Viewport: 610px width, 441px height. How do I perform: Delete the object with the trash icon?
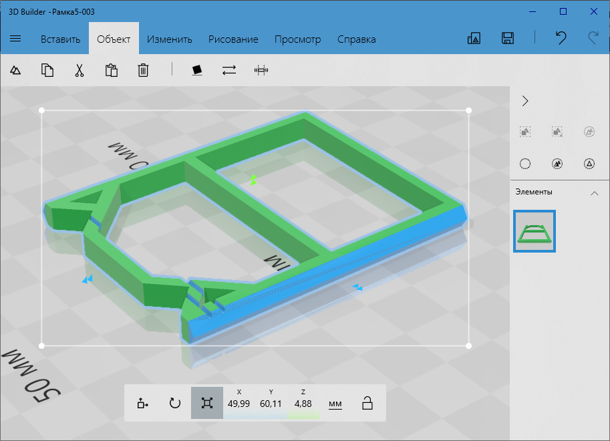point(143,70)
